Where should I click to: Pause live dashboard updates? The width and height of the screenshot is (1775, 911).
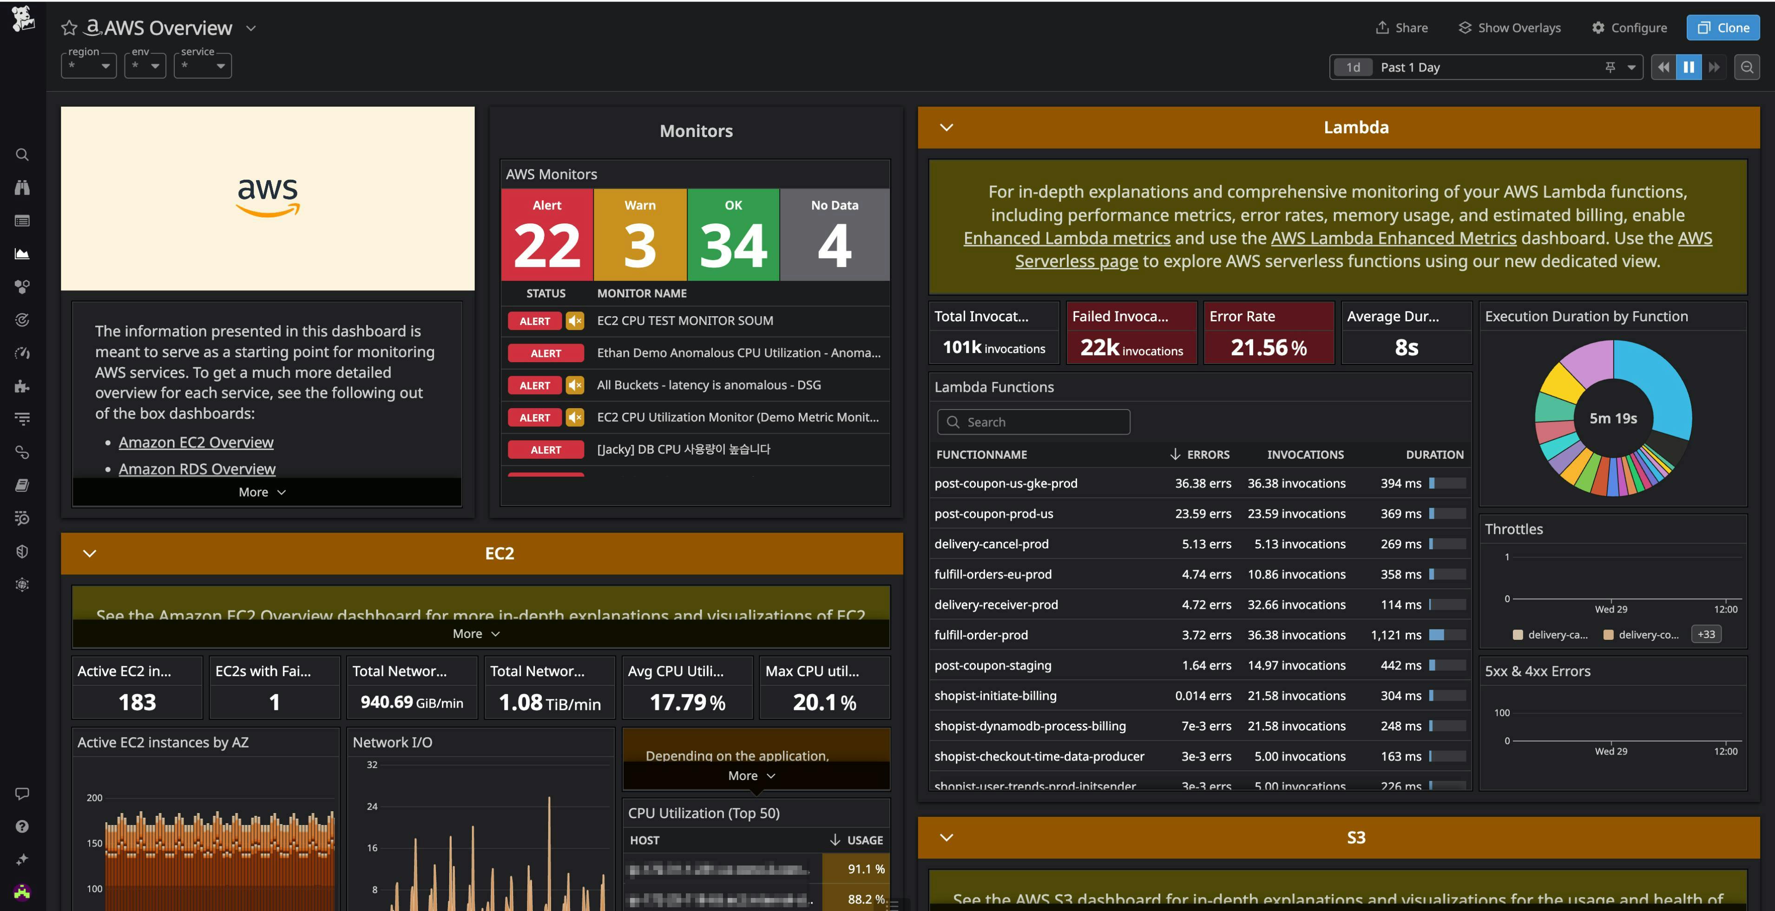click(x=1689, y=67)
